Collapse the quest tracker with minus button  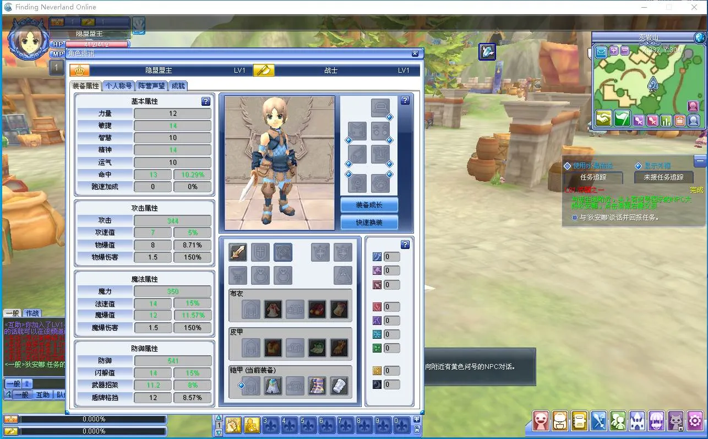(700, 161)
